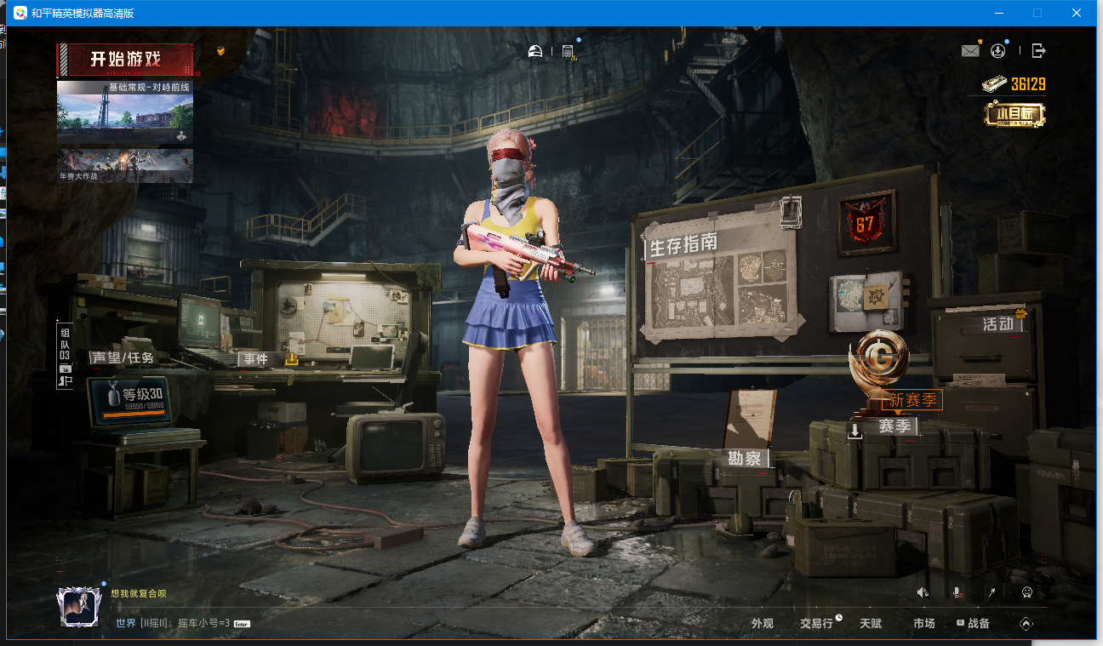Switch to the 市场 tab

coord(923,624)
